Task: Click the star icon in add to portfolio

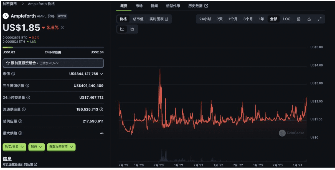Action: tap(8, 63)
